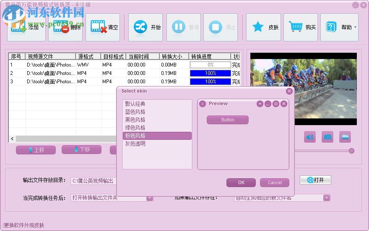Image resolution: width=369 pixels, height=231 pixels.
Task: Click the 删除 (delete) toolbar button
Action: [x=65, y=28]
